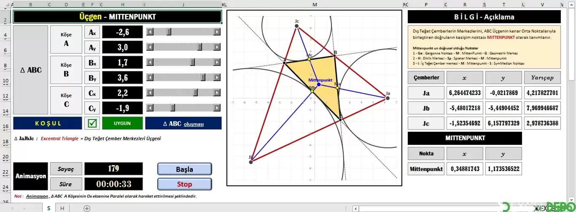Click the right arrow of the Cx slider
The image size is (576, 212).
click(217, 92)
